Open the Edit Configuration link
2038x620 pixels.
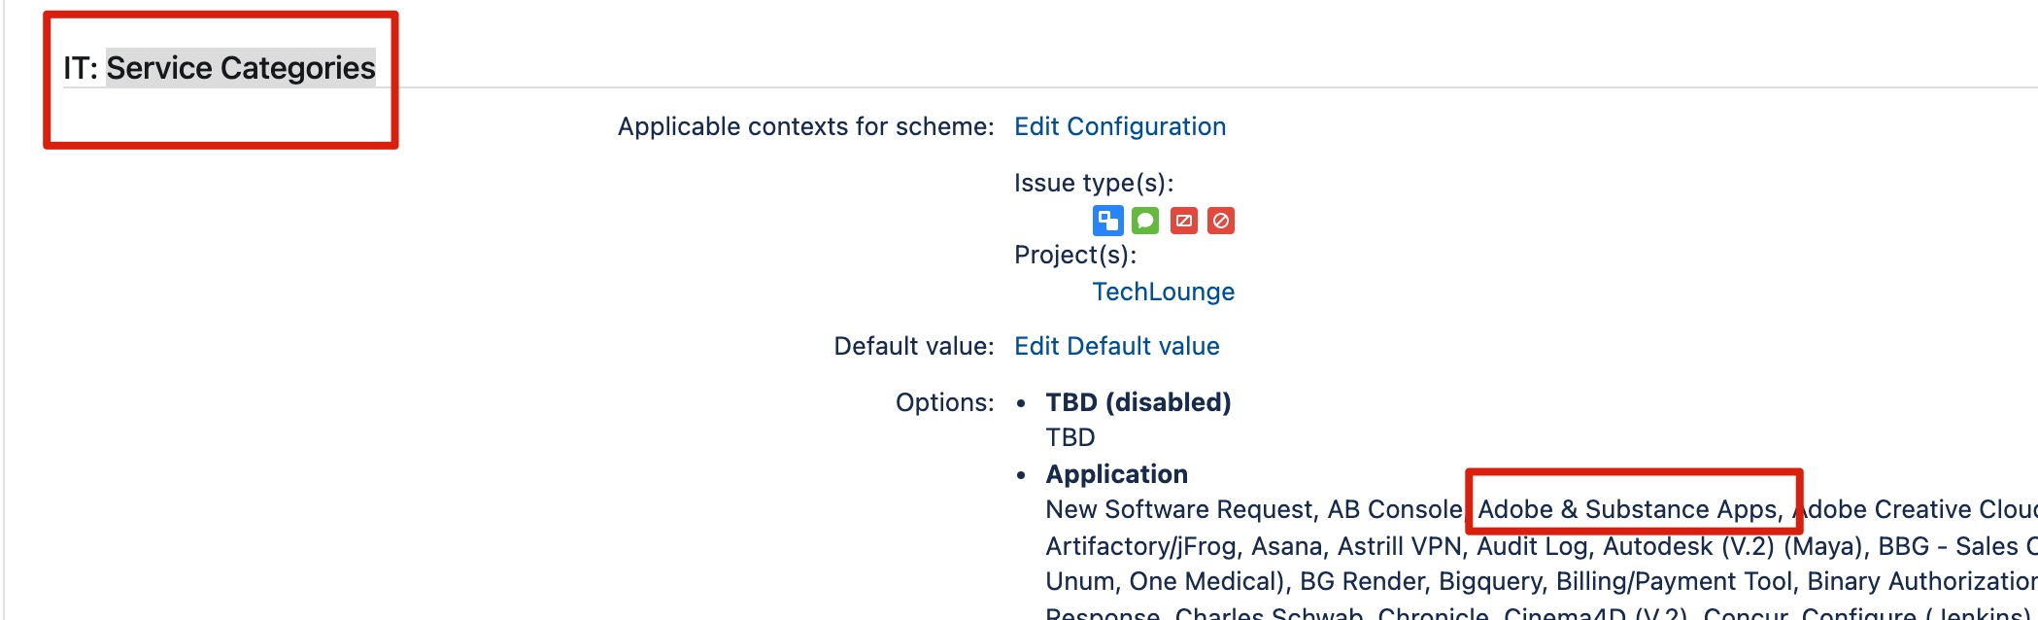(1120, 126)
